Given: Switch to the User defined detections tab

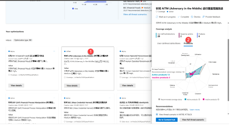Looking at the screenshot, I should tap(169, 43).
